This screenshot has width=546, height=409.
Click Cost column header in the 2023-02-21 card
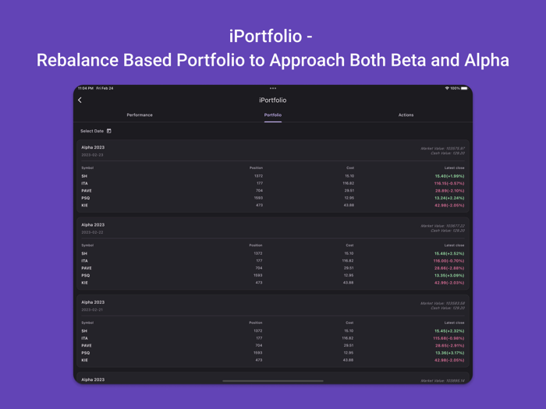click(x=349, y=323)
